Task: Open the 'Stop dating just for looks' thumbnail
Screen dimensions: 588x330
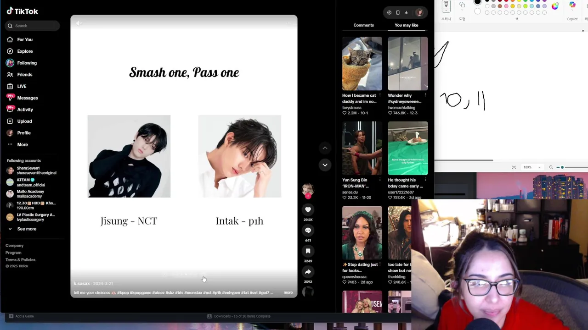Action: coord(362,233)
